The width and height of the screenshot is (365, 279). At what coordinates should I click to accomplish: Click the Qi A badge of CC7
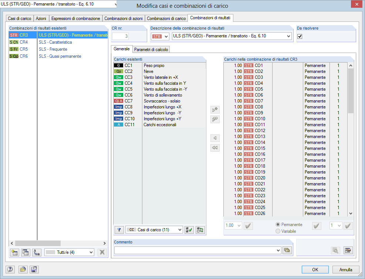[x=118, y=101]
